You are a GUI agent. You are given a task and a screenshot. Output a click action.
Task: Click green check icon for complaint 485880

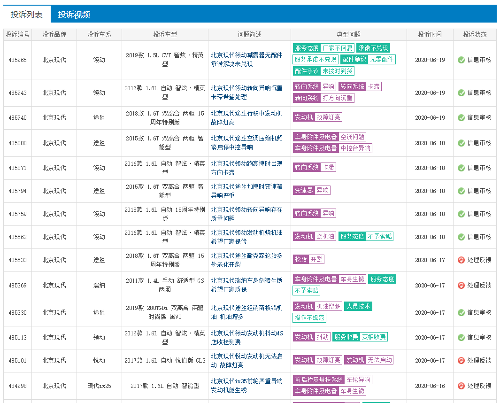click(461, 143)
